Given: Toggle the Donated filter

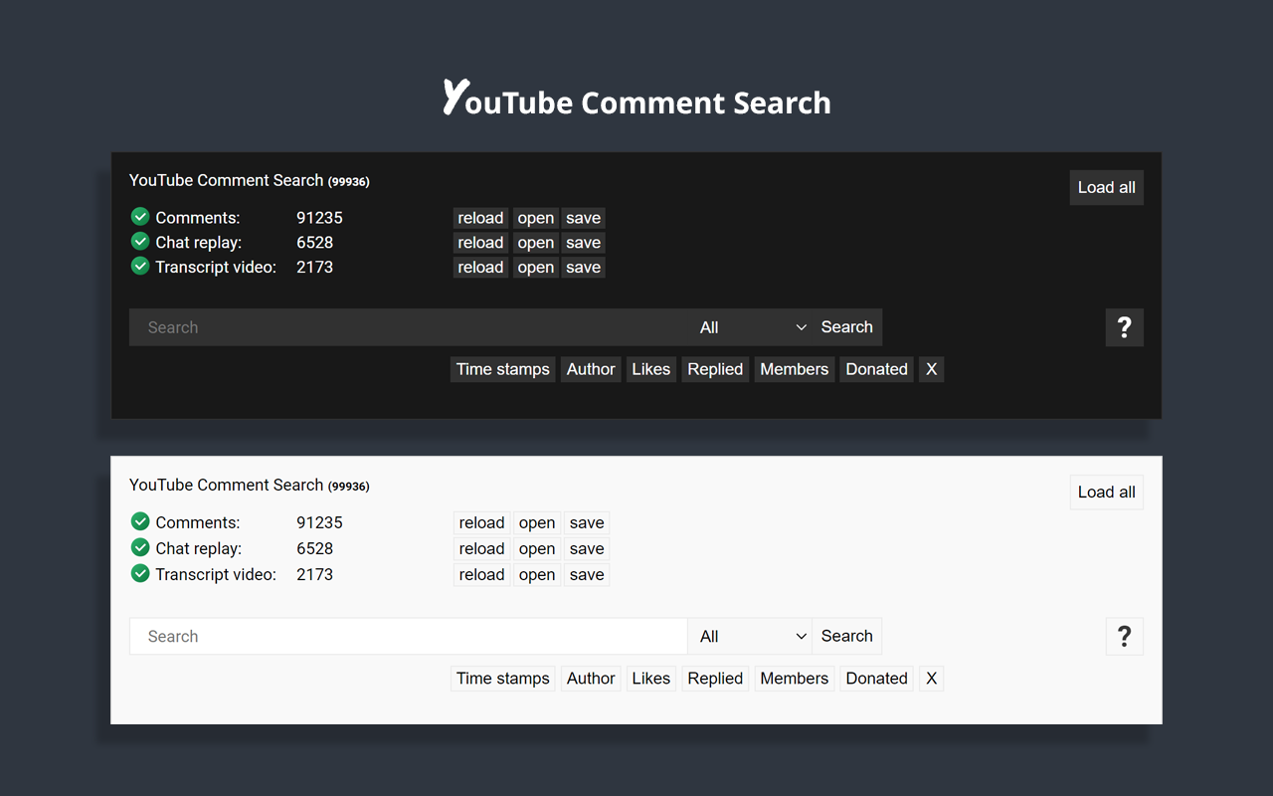Looking at the screenshot, I should 876,368.
